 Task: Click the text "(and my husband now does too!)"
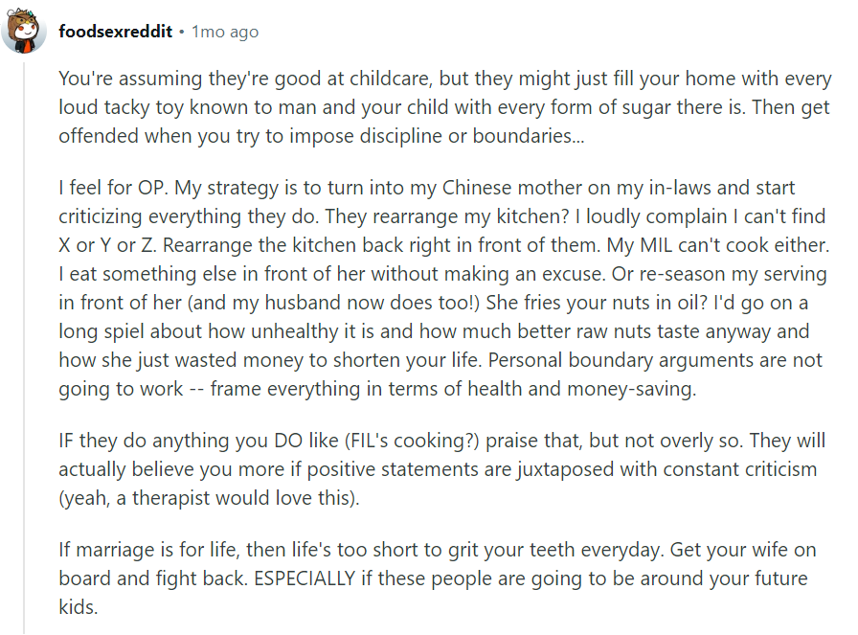tap(333, 303)
